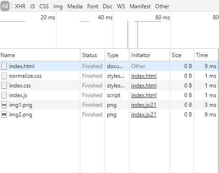
Task: Click the 20 ms overview timeline label
Action: 48,17
